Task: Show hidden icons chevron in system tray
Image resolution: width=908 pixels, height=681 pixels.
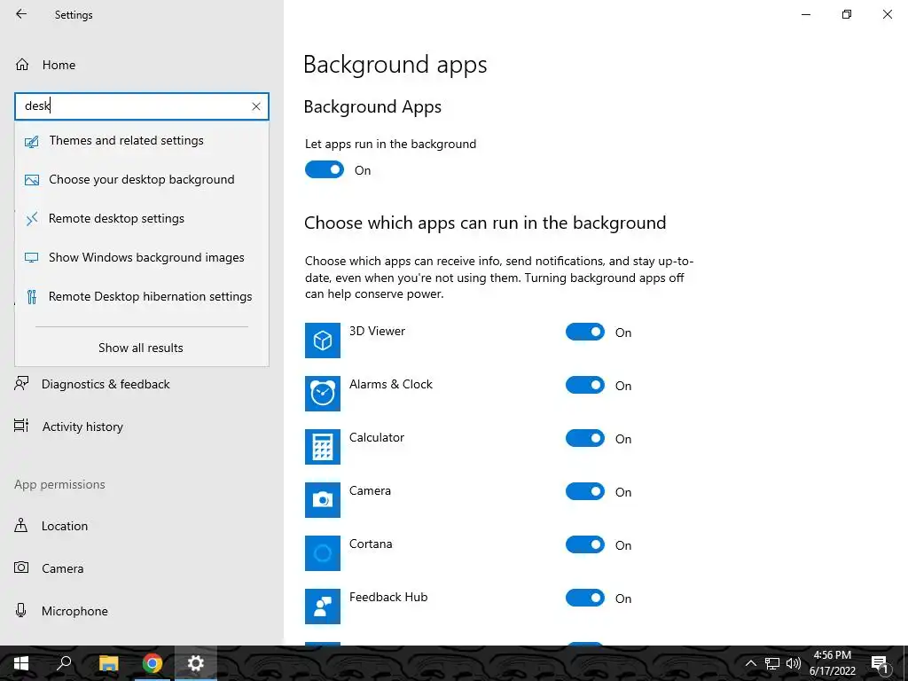Action: pos(750,663)
